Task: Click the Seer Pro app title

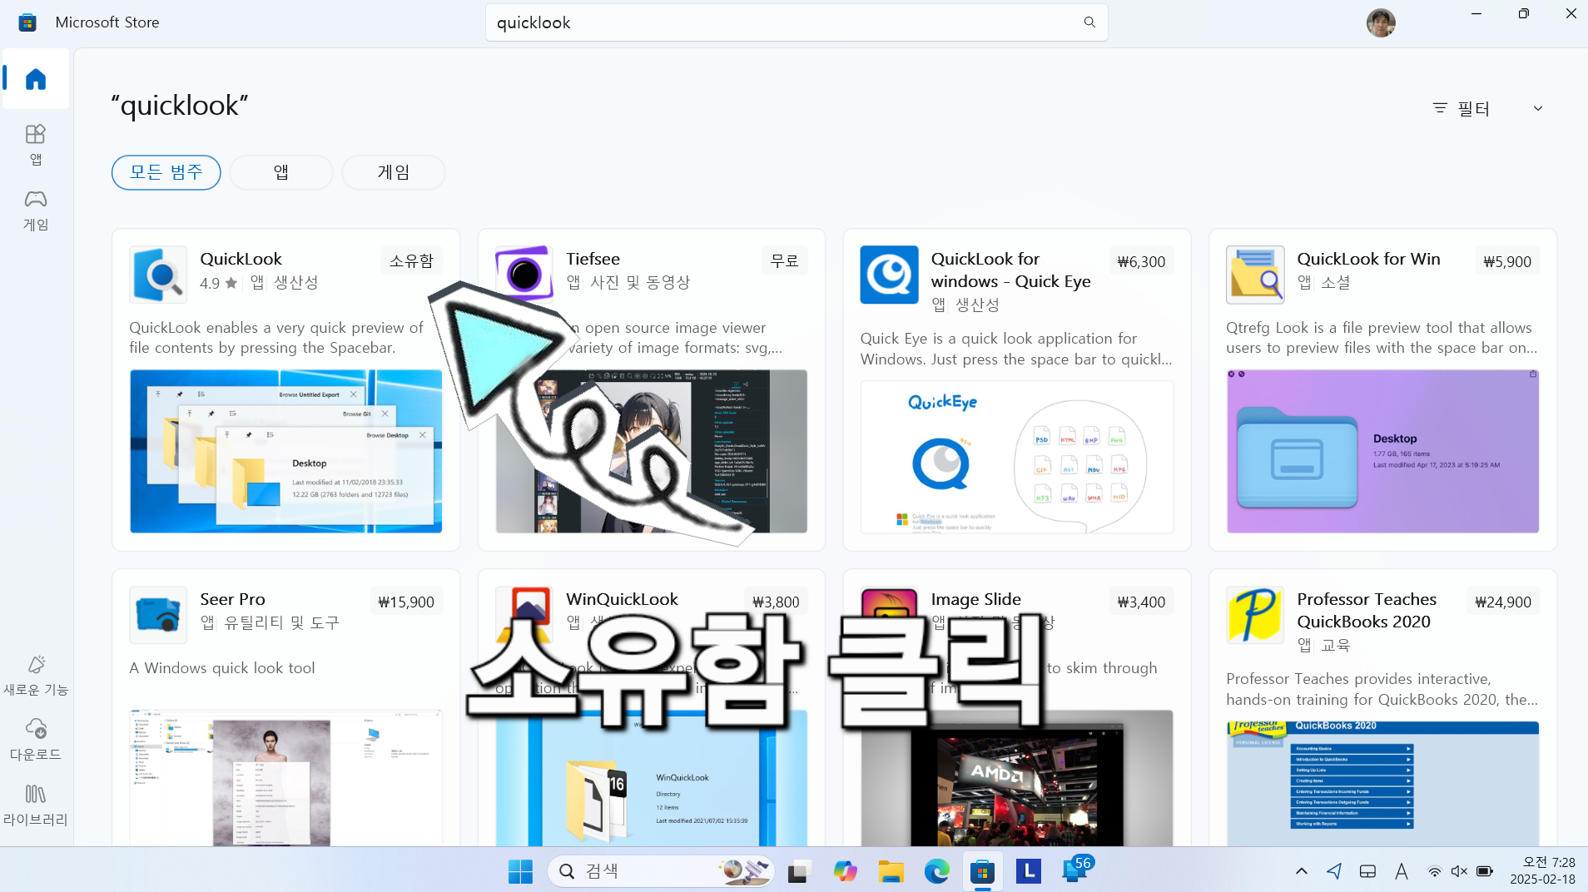Action: pos(232,599)
